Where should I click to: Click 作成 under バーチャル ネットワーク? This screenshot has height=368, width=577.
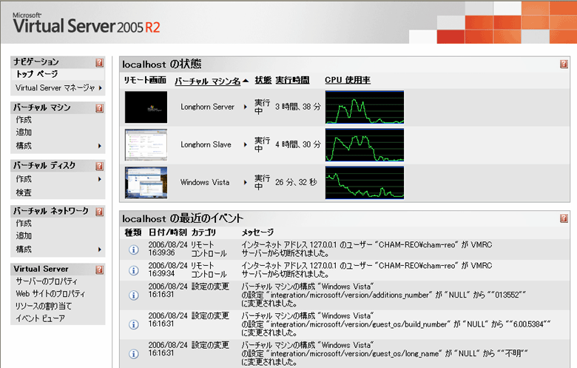(24, 223)
